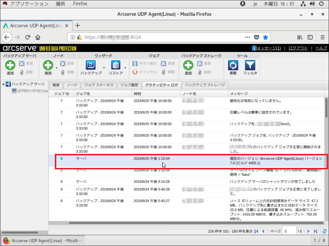Switch to Job Status (ジョブ ステータス) tab
Viewport: 329px width, 246px height.
(99, 85)
